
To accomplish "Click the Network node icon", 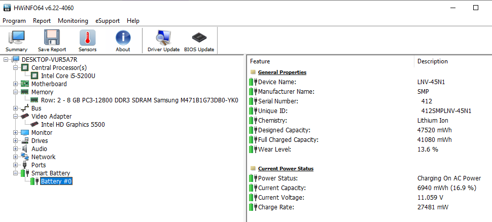I will [x=24, y=157].
